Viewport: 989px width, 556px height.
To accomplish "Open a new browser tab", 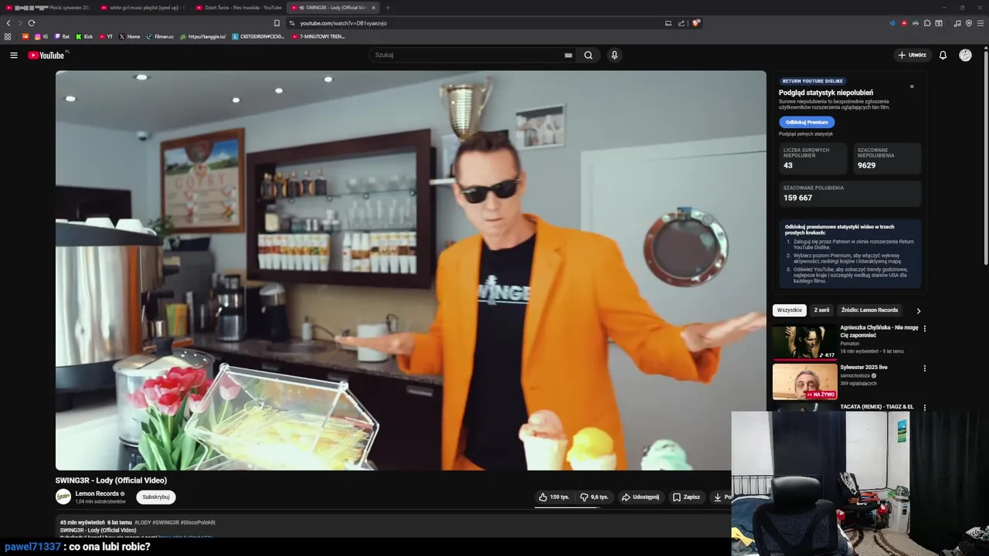I will [388, 8].
